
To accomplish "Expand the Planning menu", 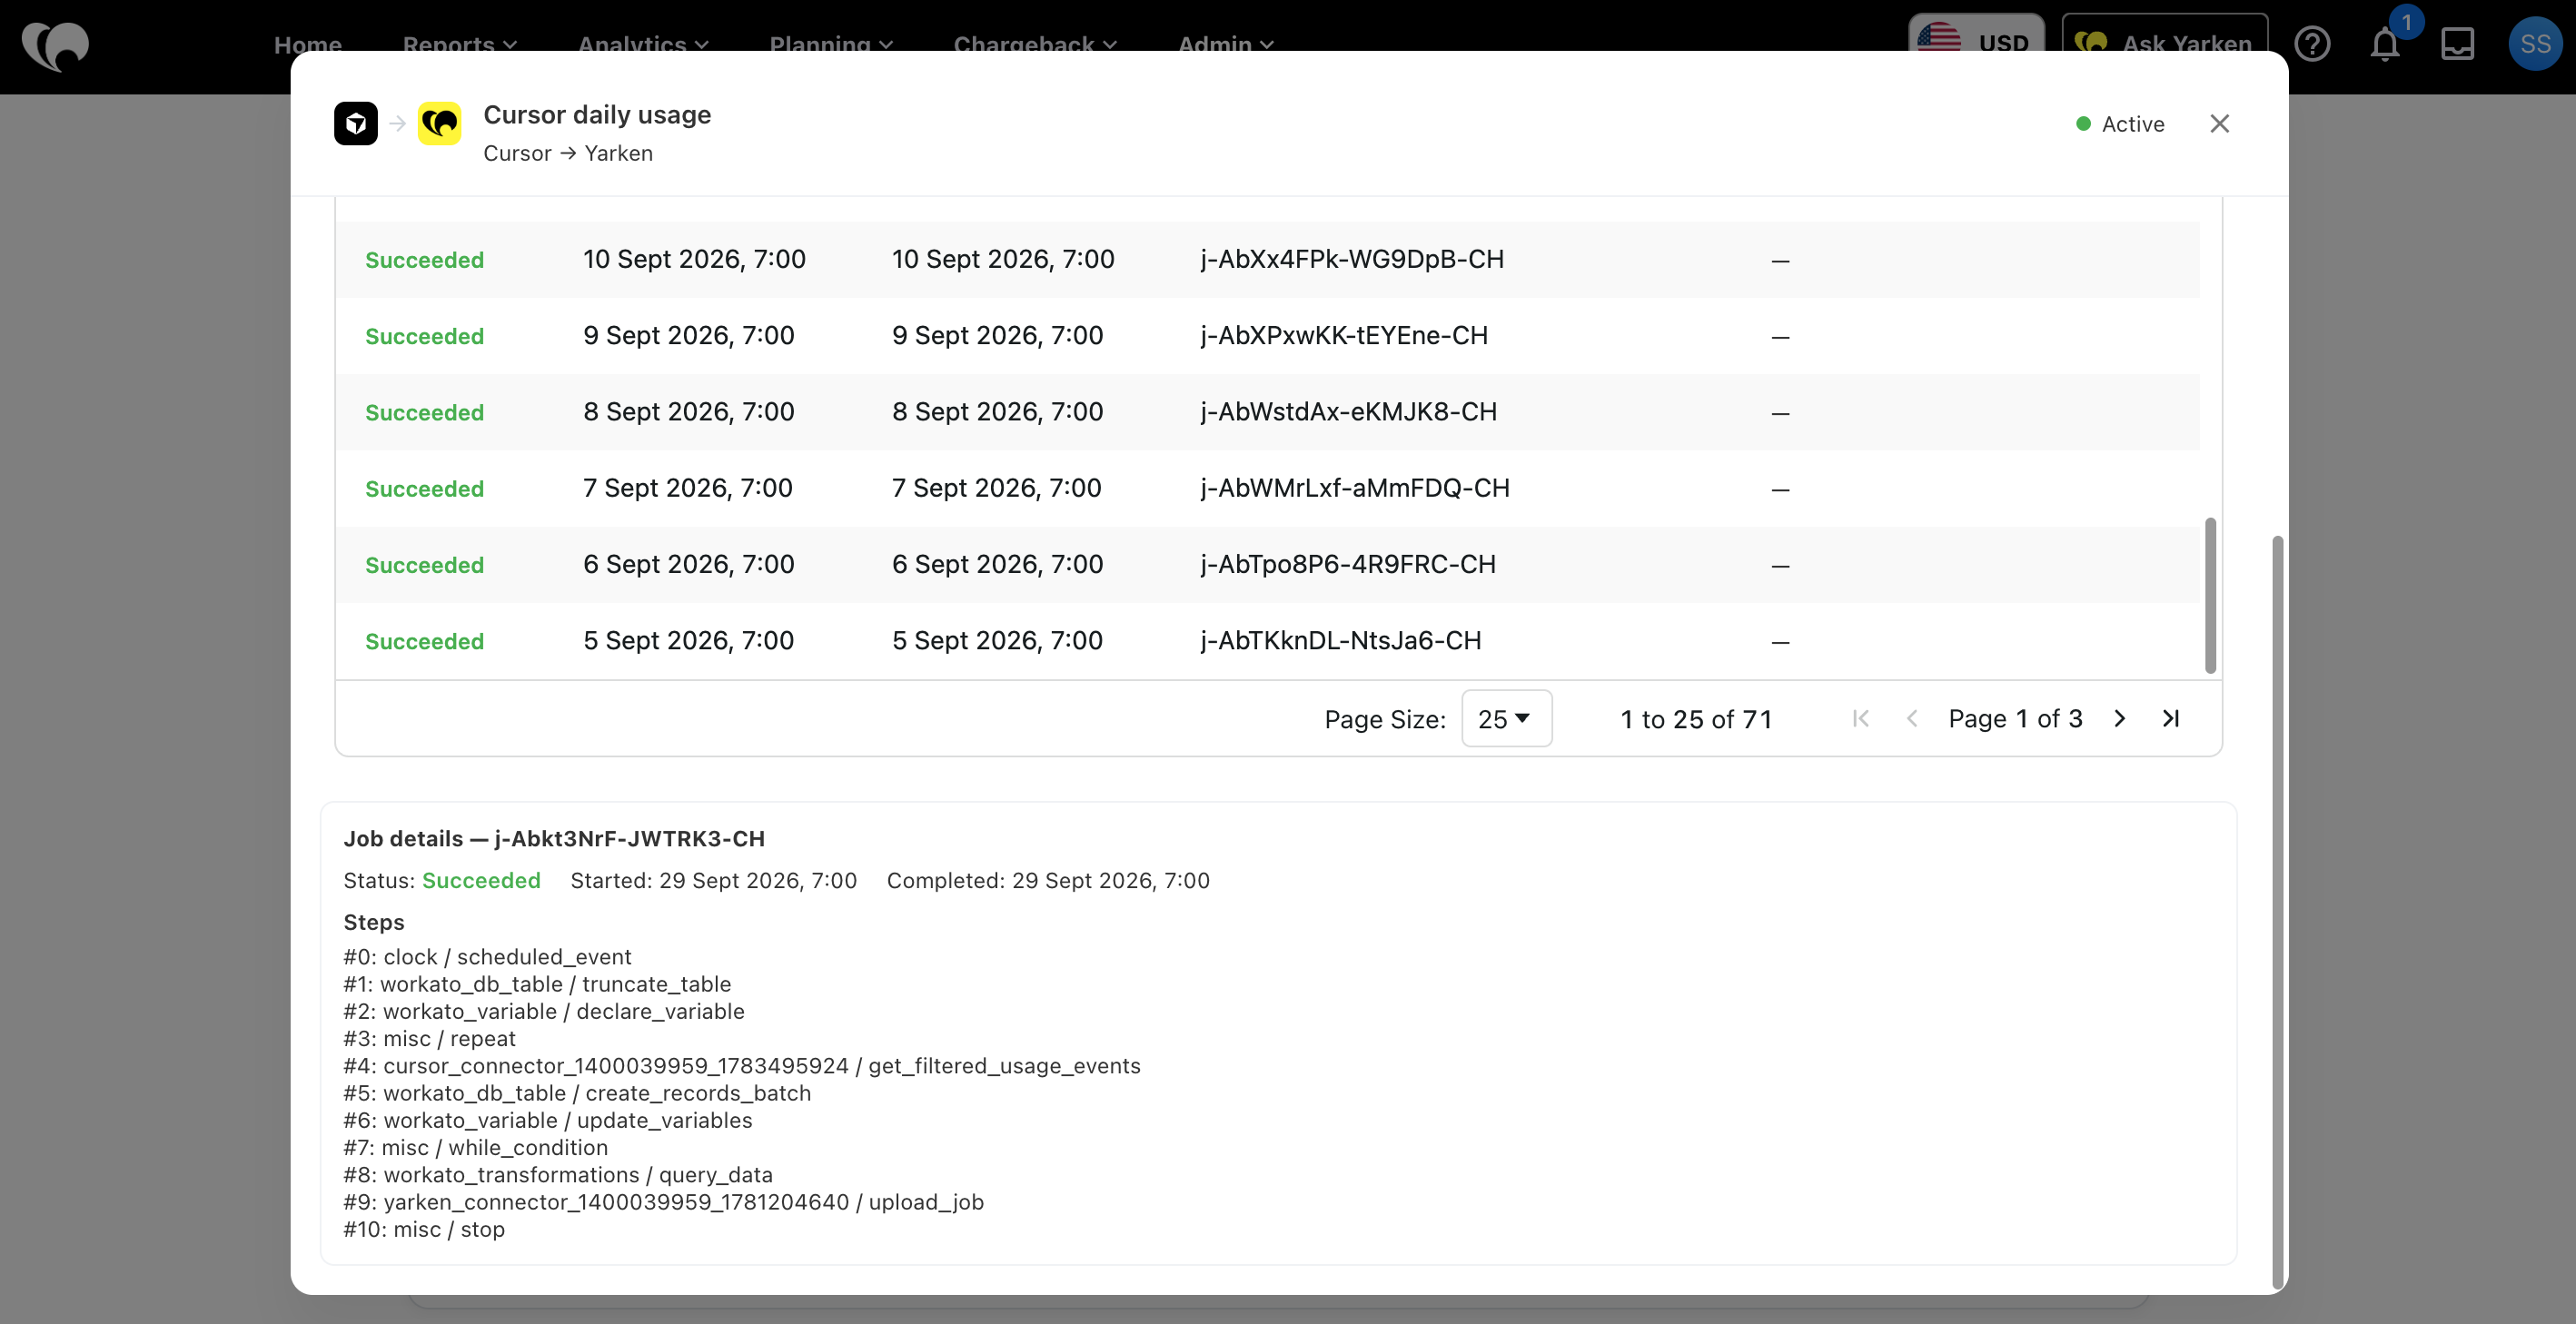I will coord(831,44).
